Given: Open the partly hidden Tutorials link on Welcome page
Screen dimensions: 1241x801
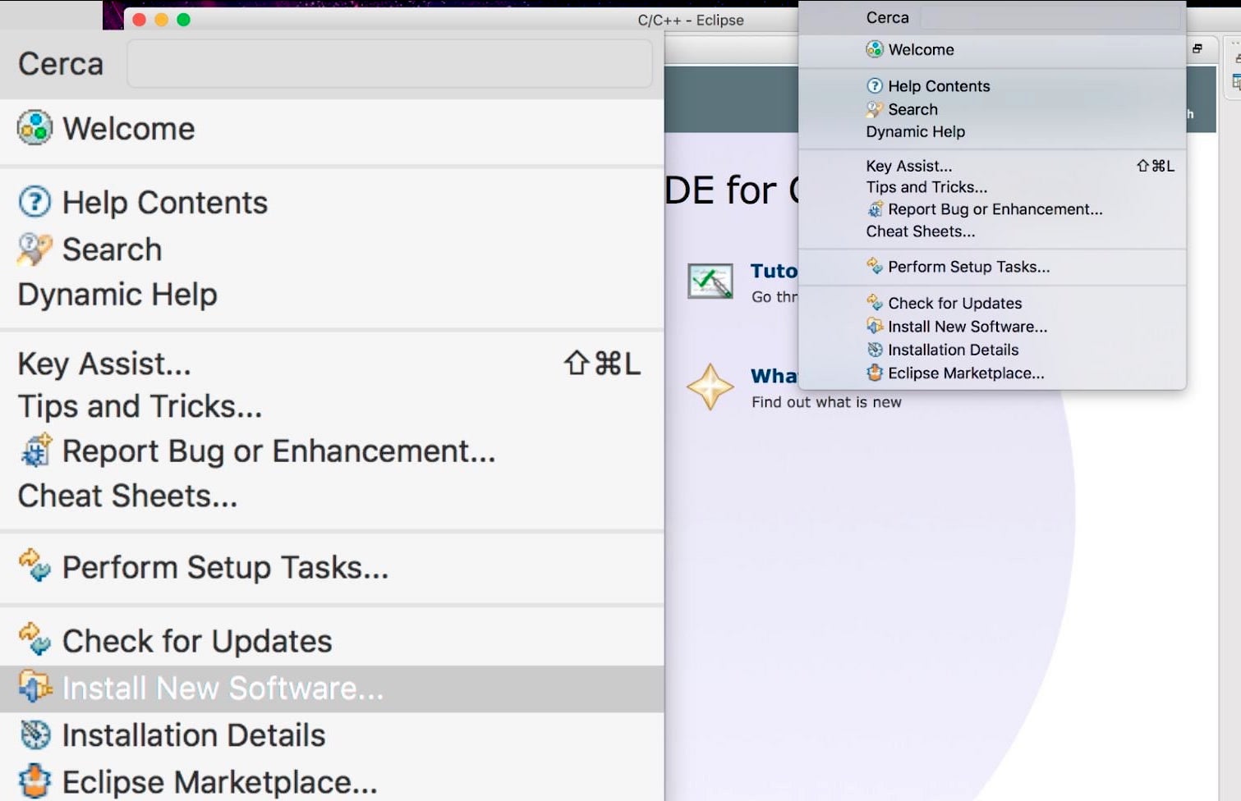Looking at the screenshot, I should [x=774, y=271].
